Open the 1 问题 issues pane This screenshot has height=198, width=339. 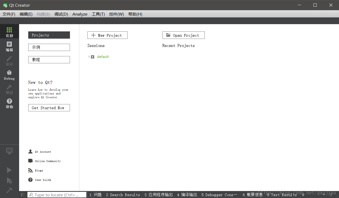pos(96,195)
